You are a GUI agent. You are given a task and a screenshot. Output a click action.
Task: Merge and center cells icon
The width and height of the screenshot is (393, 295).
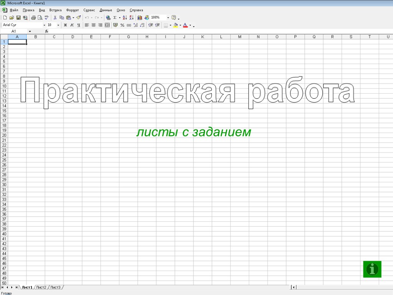pos(107,25)
